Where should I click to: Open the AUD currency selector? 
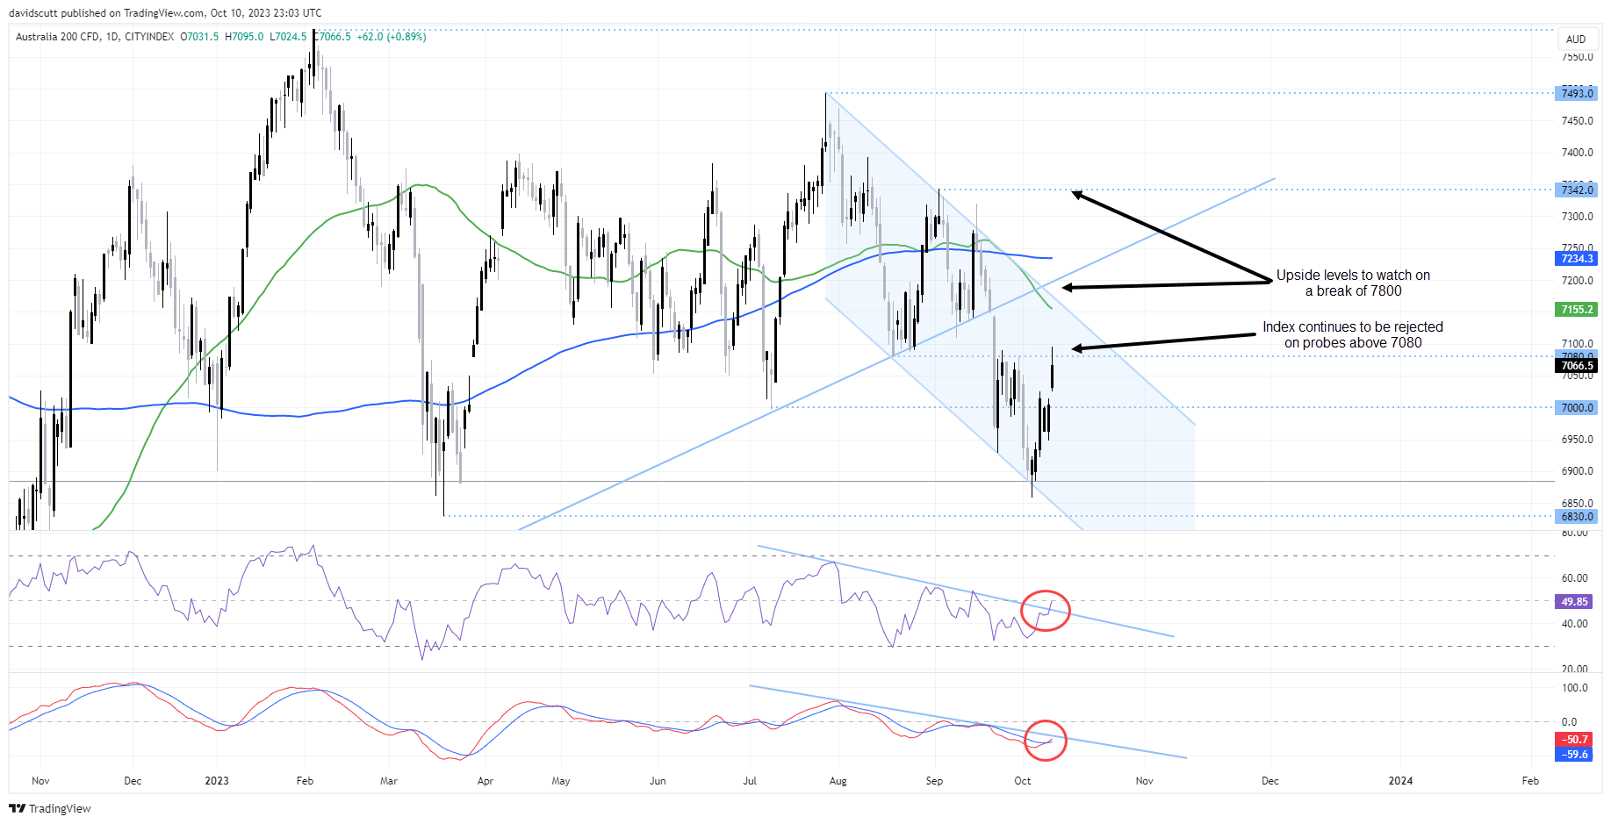1576,39
